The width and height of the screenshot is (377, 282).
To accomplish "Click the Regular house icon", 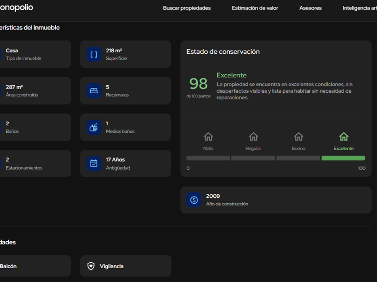I will (253, 137).
